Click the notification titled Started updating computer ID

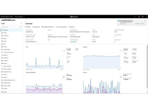pyautogui.click(x=132, y=22)
